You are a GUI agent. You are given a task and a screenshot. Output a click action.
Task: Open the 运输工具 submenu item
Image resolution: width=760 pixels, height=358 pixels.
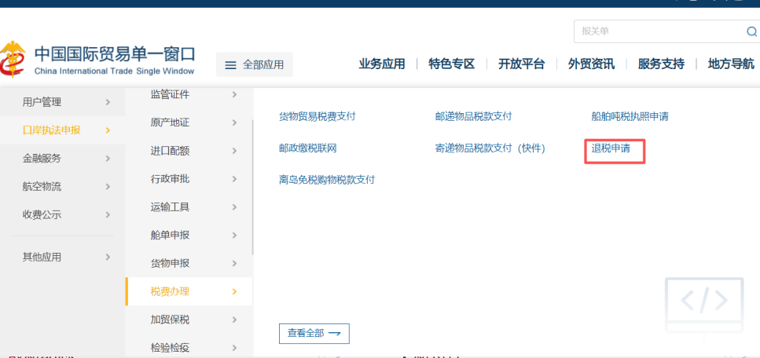coord(189,207)
